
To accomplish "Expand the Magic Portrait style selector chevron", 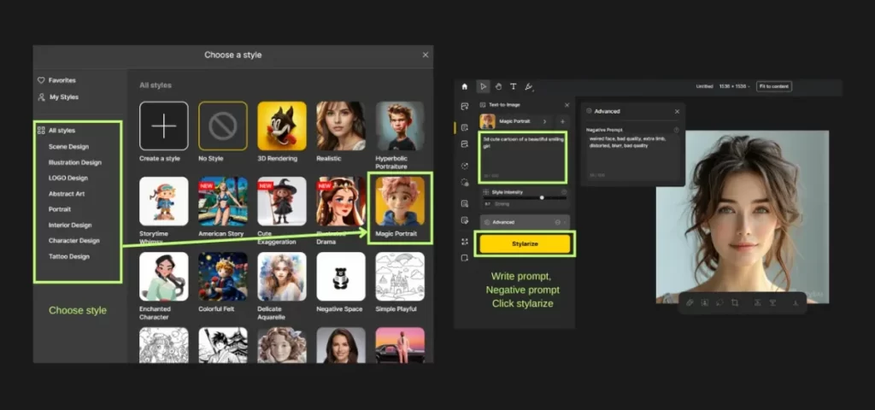I will coord(544,121).
